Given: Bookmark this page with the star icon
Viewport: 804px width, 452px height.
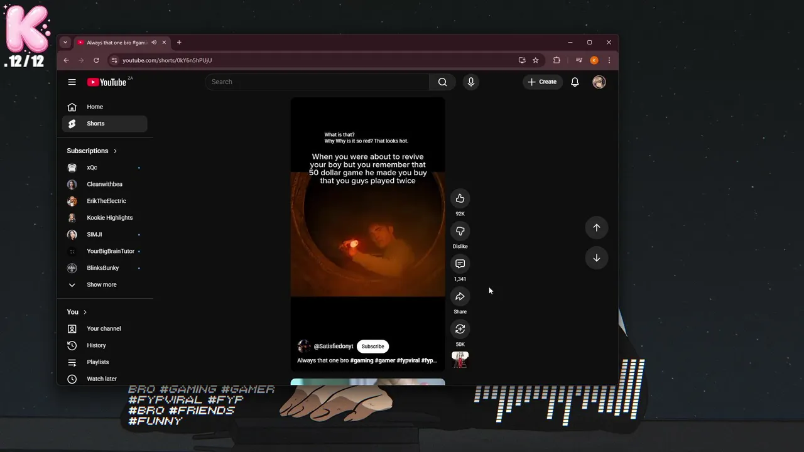Looking at the screenshot, I should coord(536,60).
